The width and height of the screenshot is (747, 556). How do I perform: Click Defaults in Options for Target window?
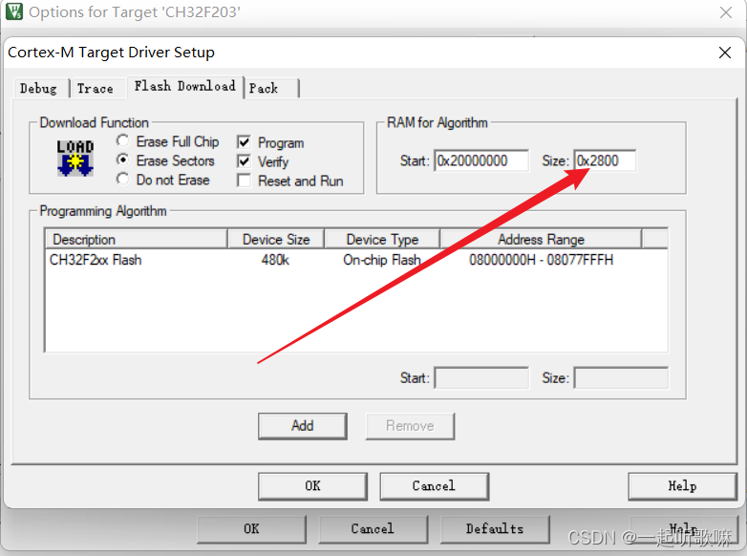point(495,529)
